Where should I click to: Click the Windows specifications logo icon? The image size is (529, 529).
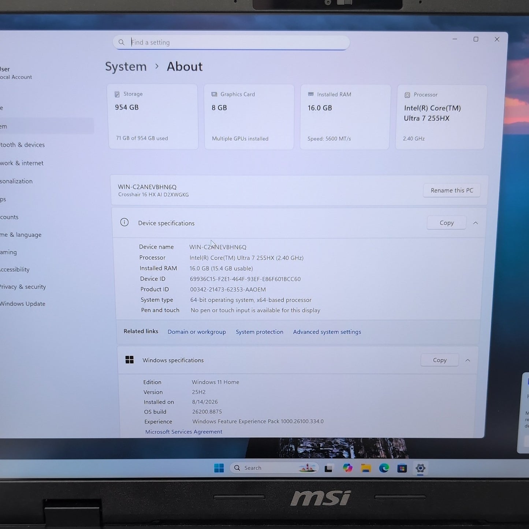click(x=130, y=360)
